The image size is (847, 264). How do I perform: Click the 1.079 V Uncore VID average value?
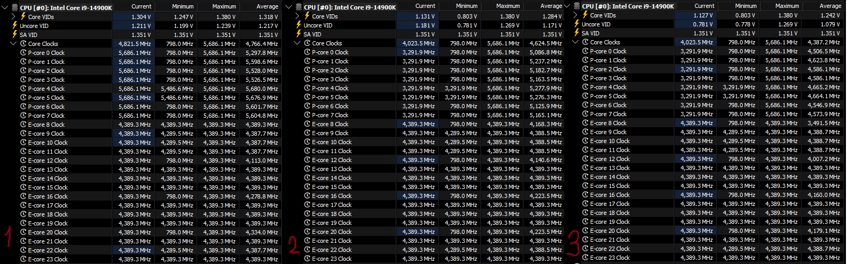point(830,24)
